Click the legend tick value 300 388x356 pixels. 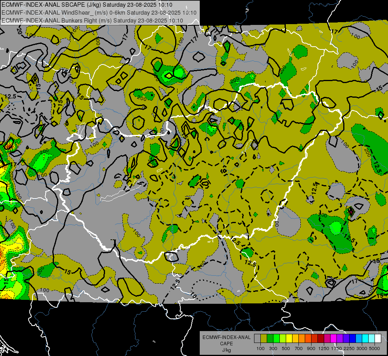click(x=273, y=348)
